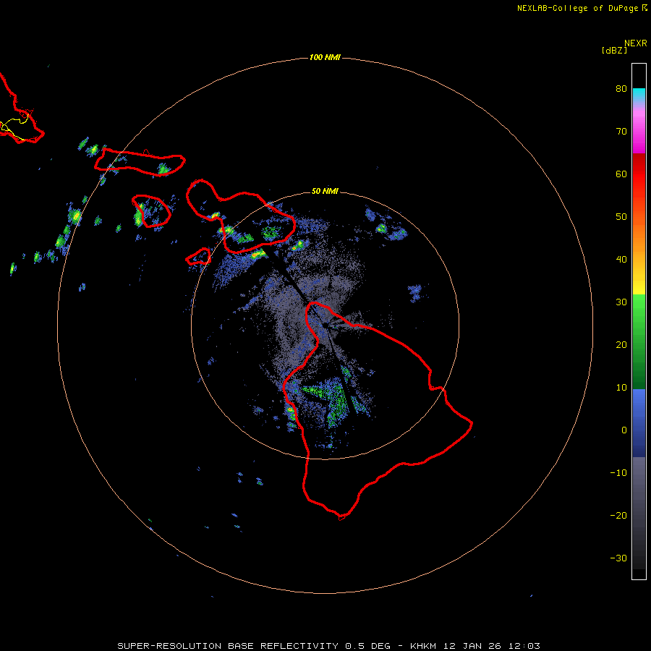The height and width of the screenshot is (651, 651).
Task: Click the cyan segment of the color bar
Action: pyautogui.click(x=639, y=95)
